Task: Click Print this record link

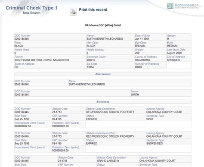Action: 93,9
